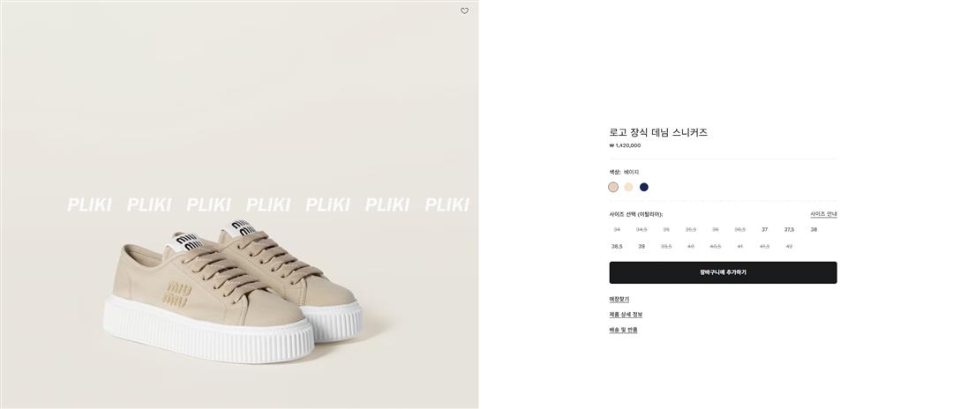Pick size 38,5
This screenshot has height=409, width=953.
(617, 246)
